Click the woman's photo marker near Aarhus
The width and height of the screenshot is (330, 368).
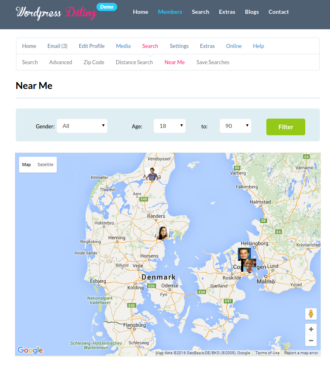163,233
